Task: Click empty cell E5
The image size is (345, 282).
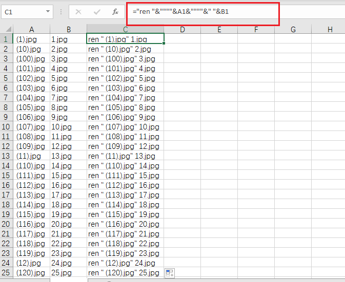Action: [x=219, y=78]
